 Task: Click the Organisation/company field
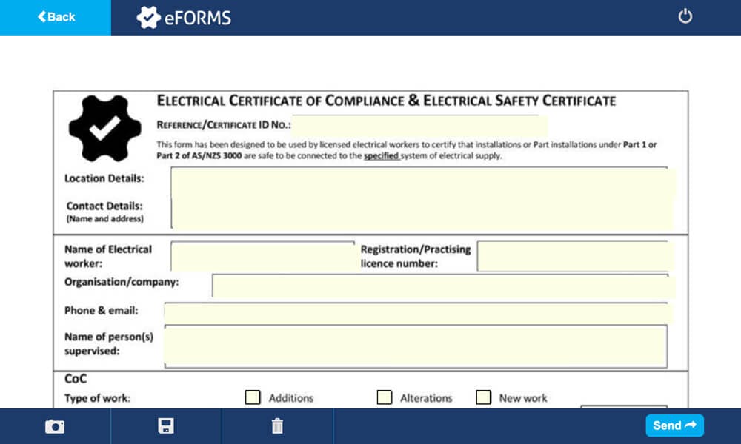pos(445,286)
